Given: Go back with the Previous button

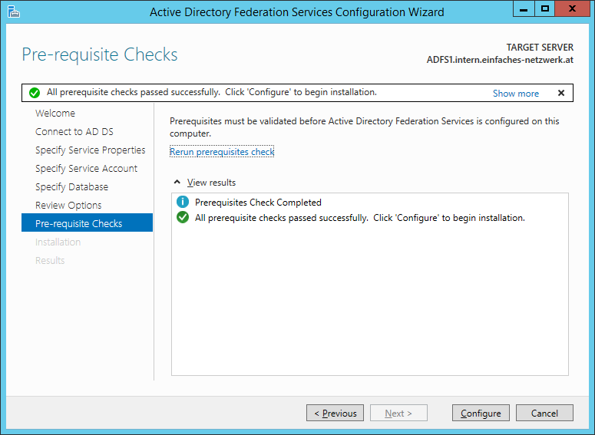Looking at the screenshot, I should coord(335,413).
